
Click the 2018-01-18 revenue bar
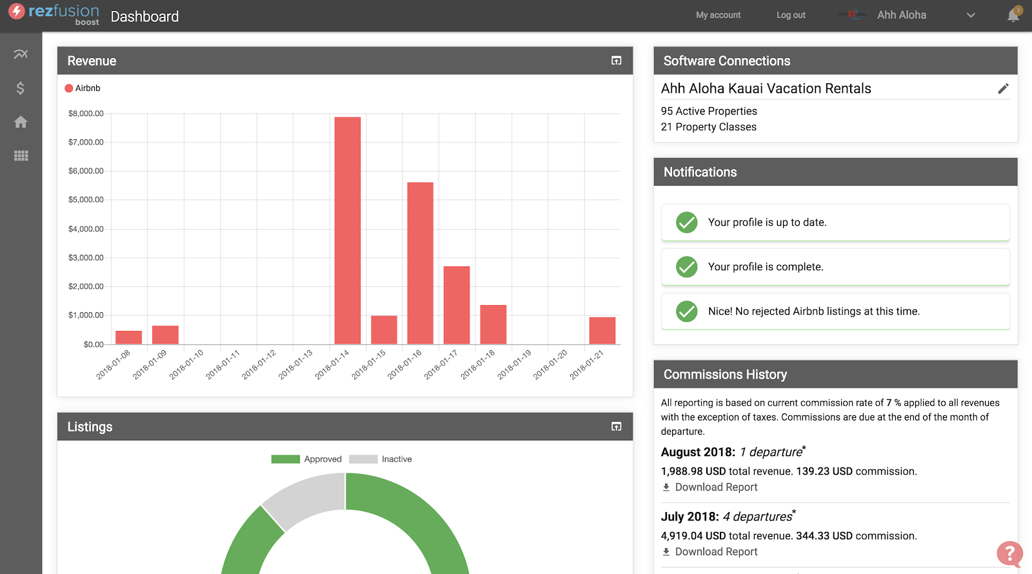click(493, 324)
